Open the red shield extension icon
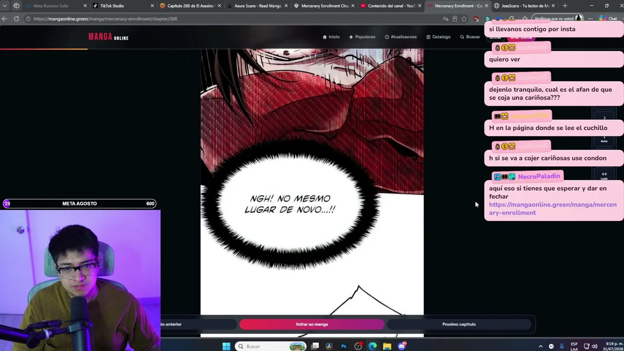Screen dimensions: 624x351 (x=476, y=19)
